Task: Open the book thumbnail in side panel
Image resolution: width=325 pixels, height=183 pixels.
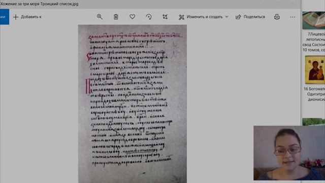Action: tap(314, 20)
